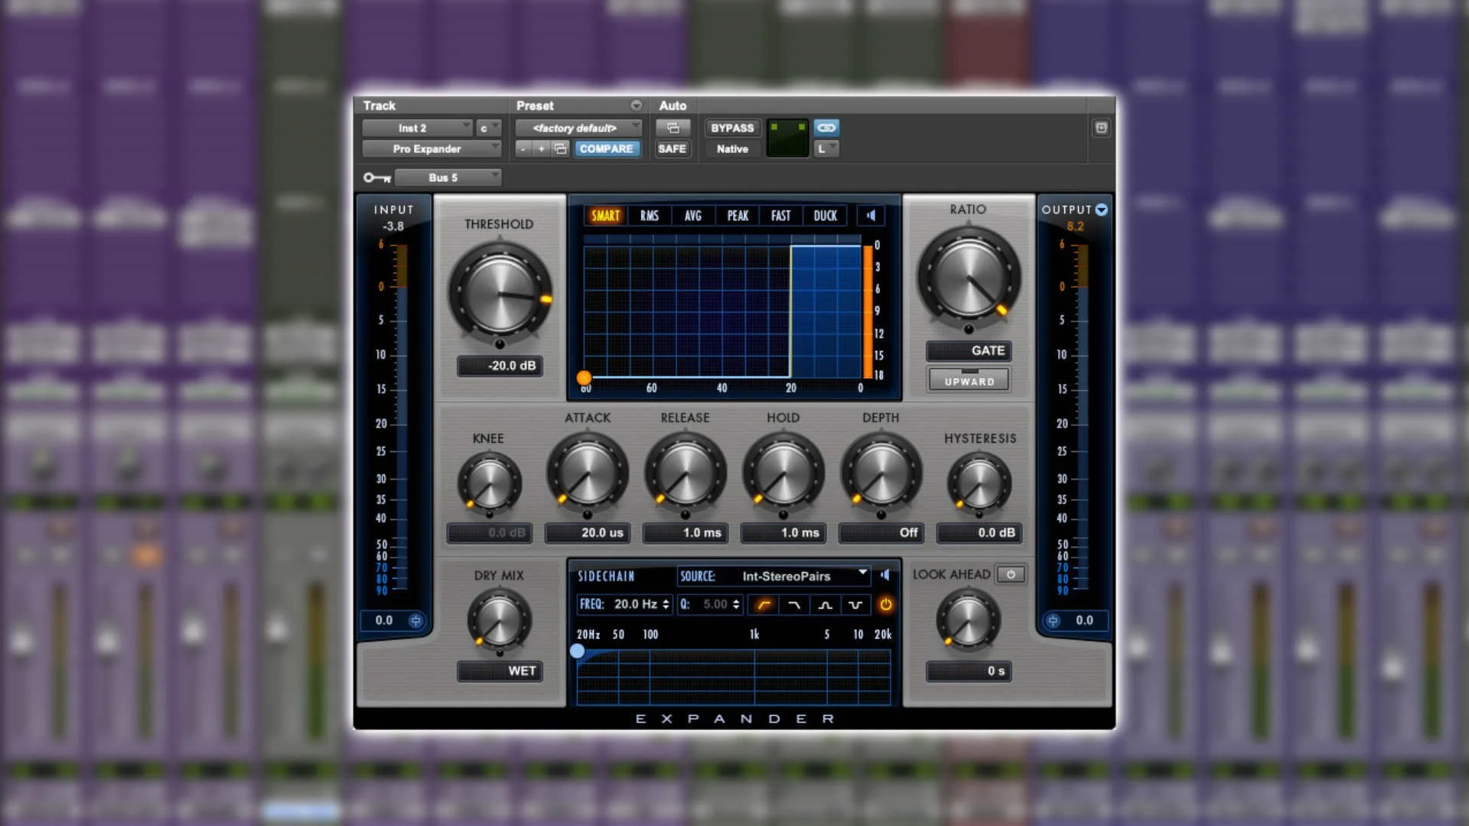
Task: Click the frequency stepper beside 20.0 Hz
Action: coord(665,604)
